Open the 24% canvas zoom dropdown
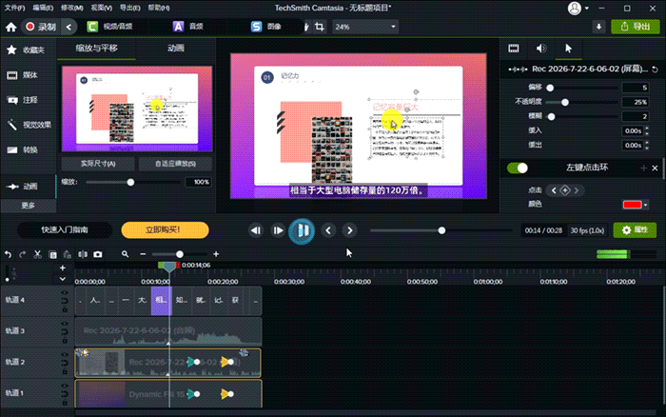The height and width of the screenshot is (417, 666). coord(365,27)
